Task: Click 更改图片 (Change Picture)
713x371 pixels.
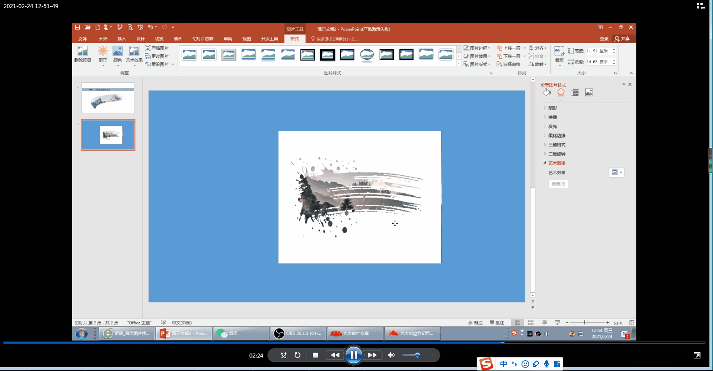Action: pos(157,56)
